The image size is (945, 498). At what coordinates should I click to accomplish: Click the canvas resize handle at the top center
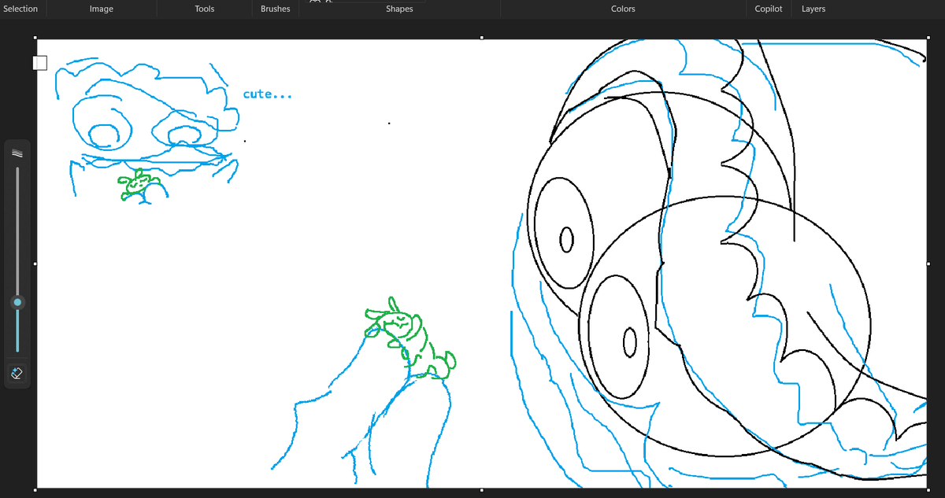pos(481,37)
